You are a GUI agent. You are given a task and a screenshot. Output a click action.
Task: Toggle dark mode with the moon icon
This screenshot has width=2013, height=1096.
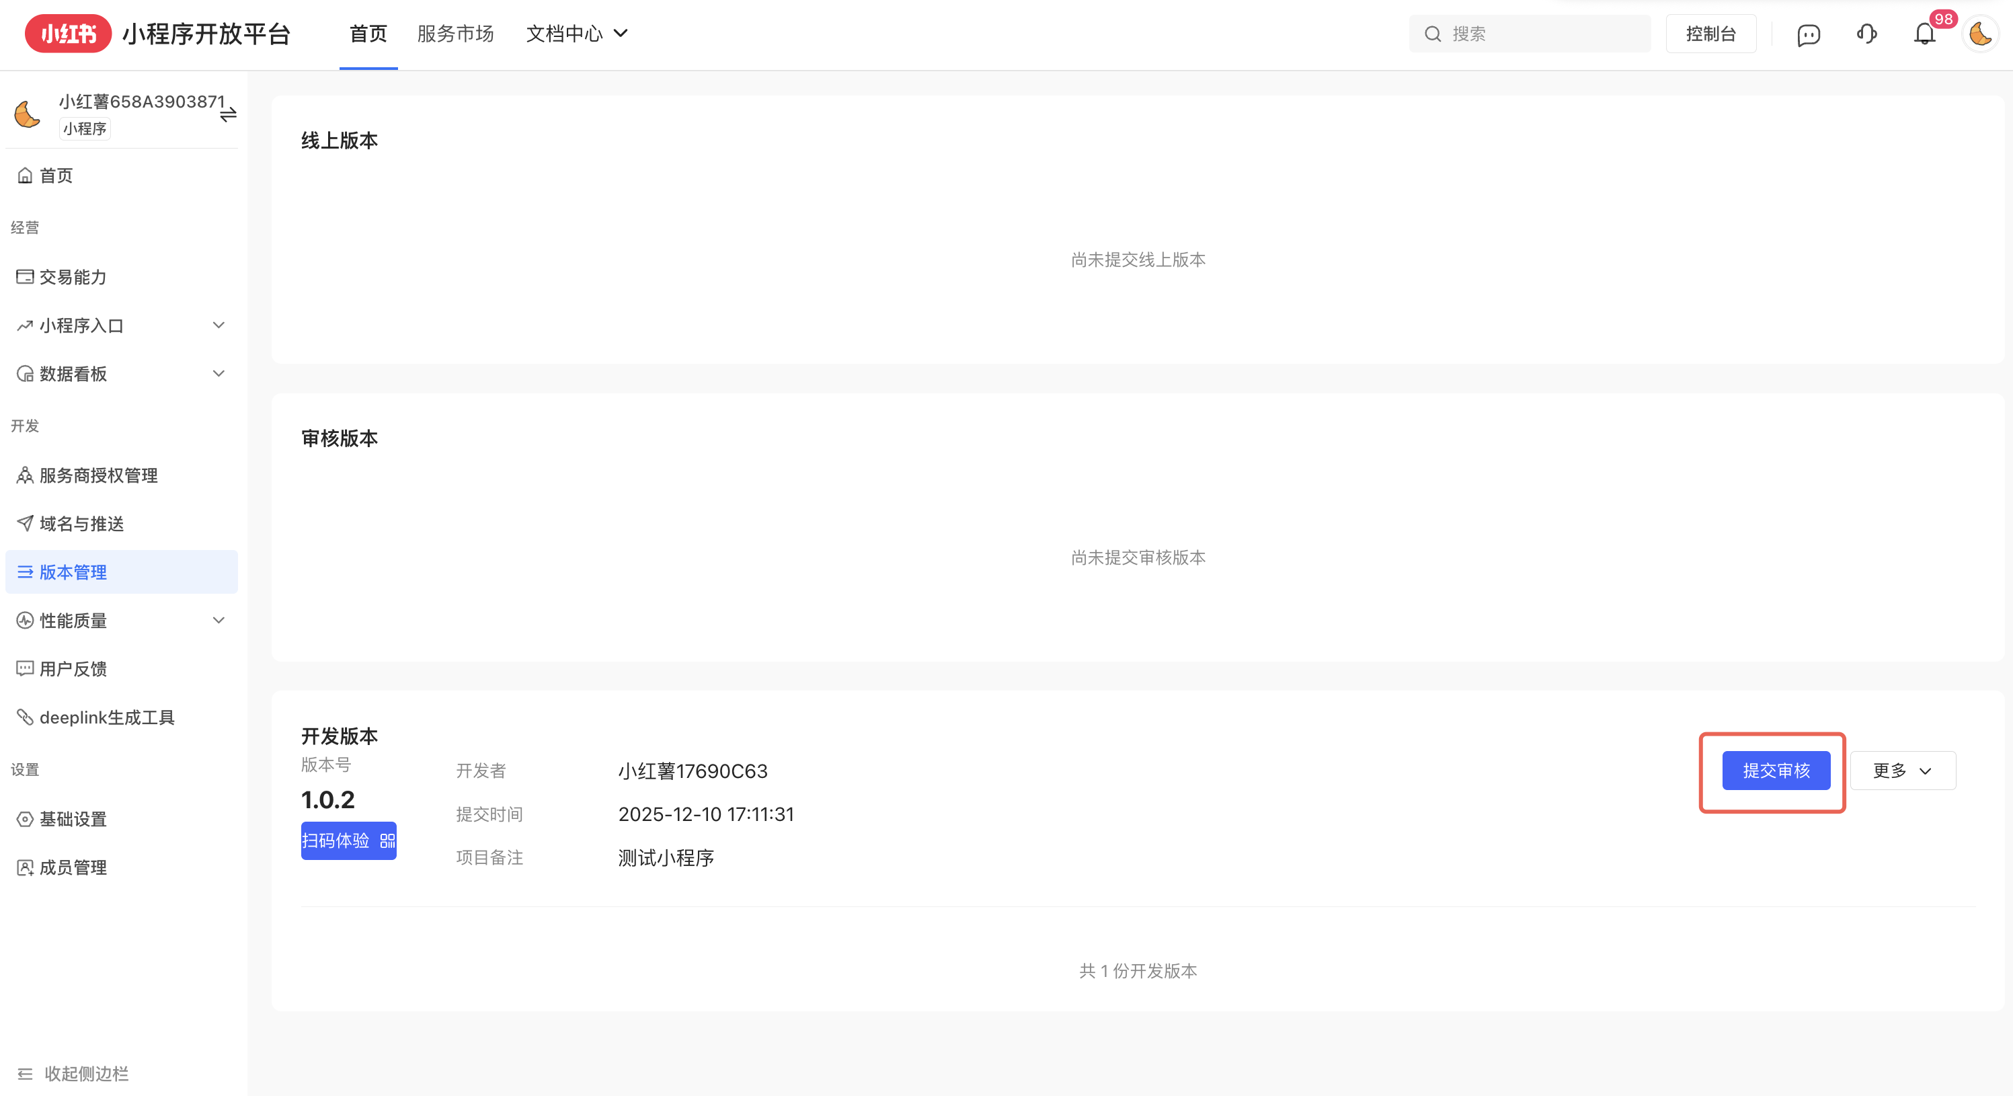[1979, 34]
